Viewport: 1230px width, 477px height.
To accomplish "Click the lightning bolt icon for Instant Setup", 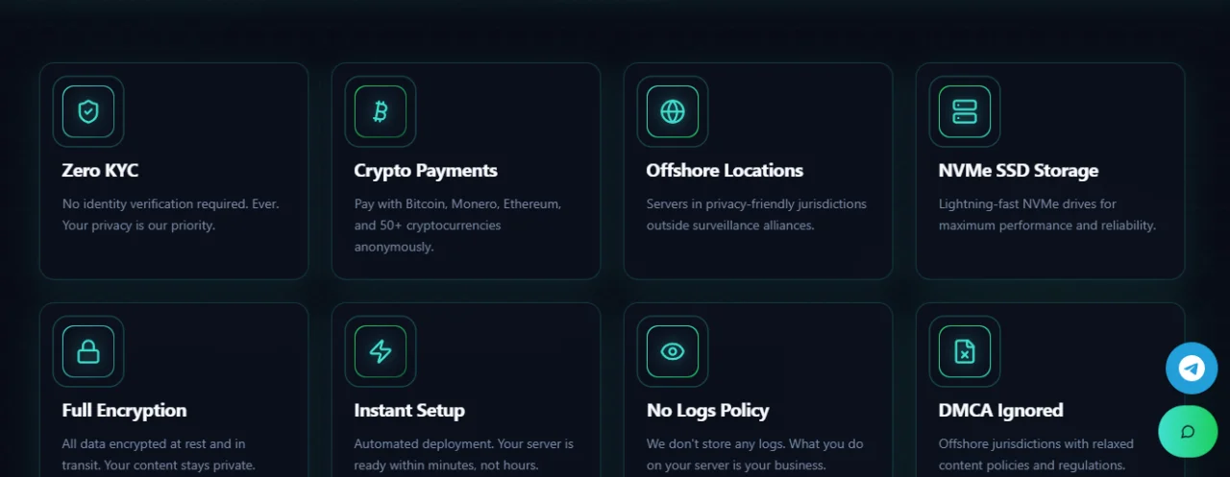I will (381, 351).
